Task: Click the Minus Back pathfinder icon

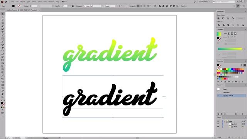Action: [x=243, y=25]
